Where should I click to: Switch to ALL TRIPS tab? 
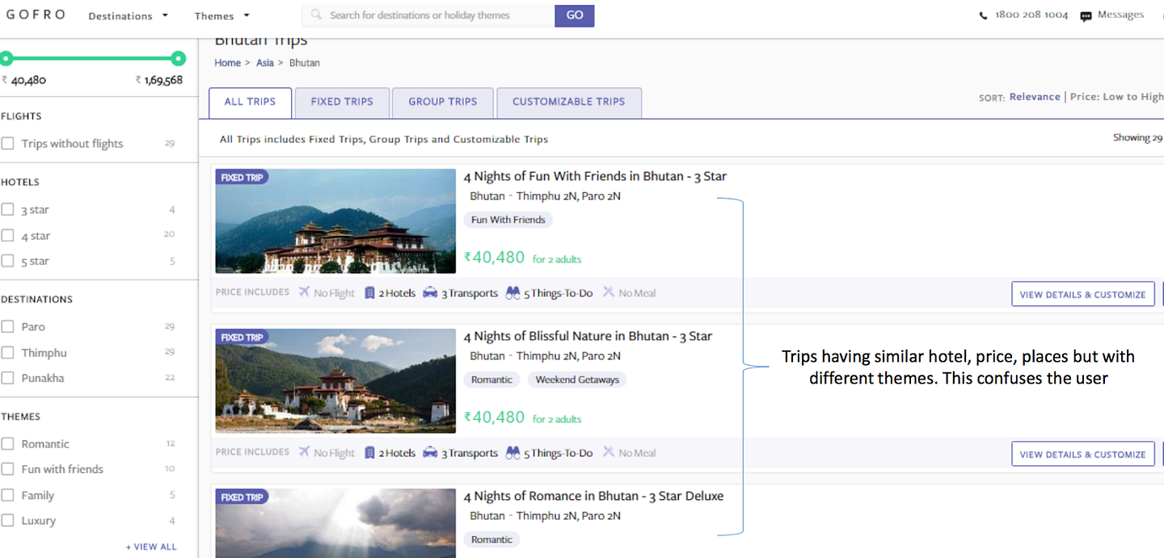tap(250, 102)
